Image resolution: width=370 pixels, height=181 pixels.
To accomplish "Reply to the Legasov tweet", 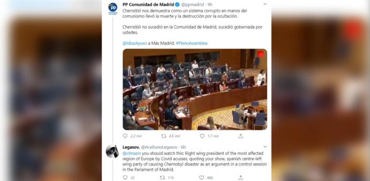I will point(125,178).
